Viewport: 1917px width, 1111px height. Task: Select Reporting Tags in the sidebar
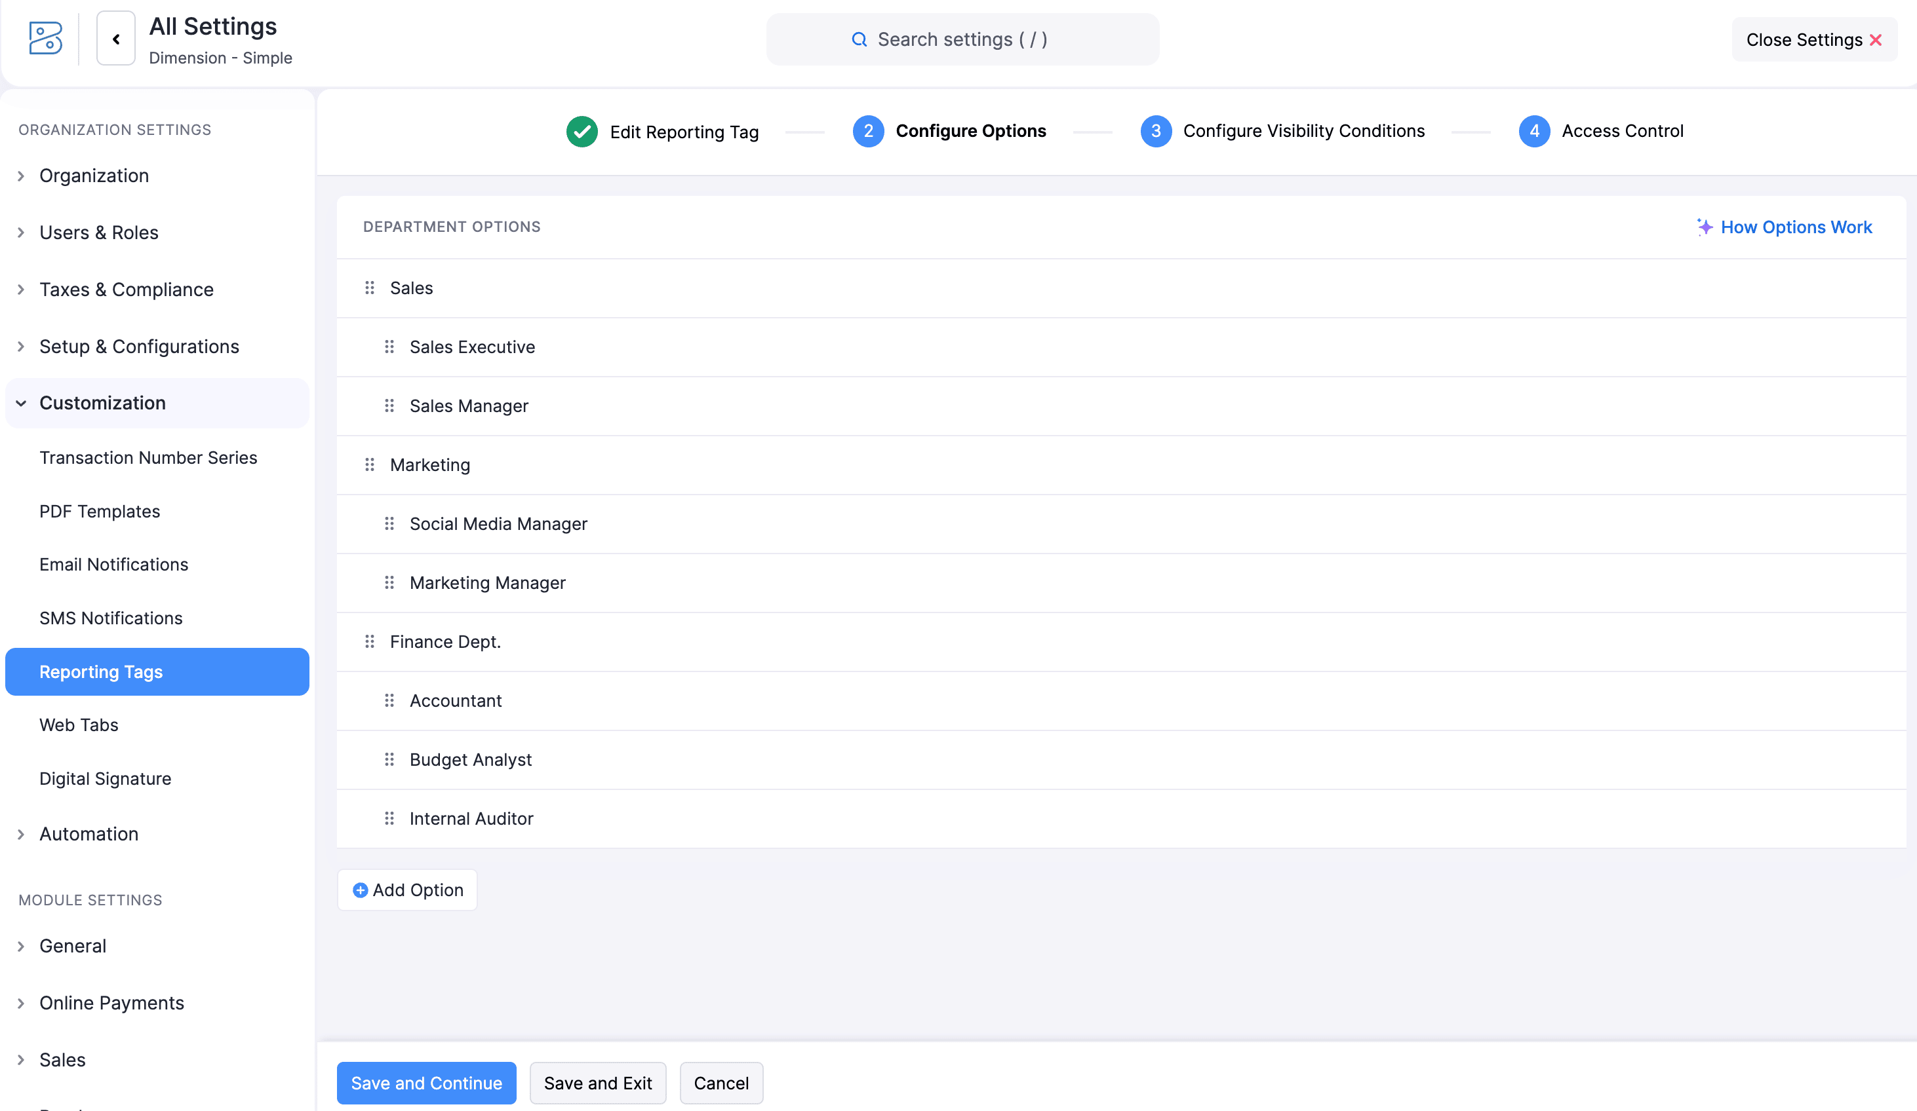101,671
